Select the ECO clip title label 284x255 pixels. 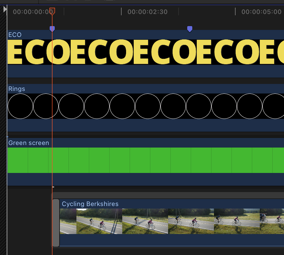tap(15, 35)
